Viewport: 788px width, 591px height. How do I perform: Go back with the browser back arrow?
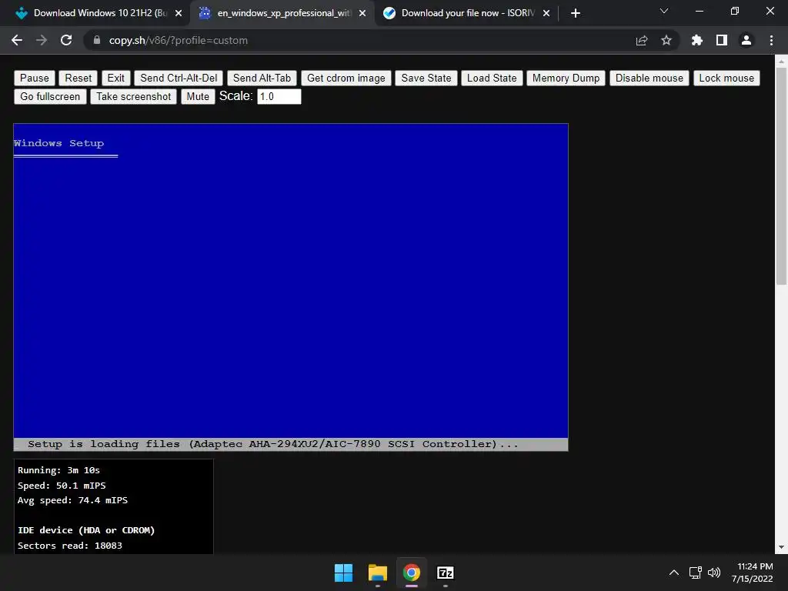[x=17, y=40]
